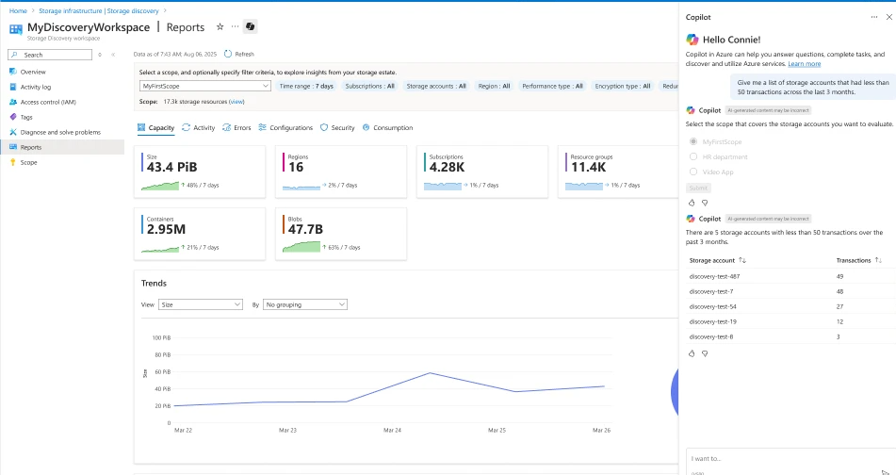Image resolution: width=896 pixels, height=475 pixels.
Task: Close the Copilot panel
Action: [x=888, y=17]
